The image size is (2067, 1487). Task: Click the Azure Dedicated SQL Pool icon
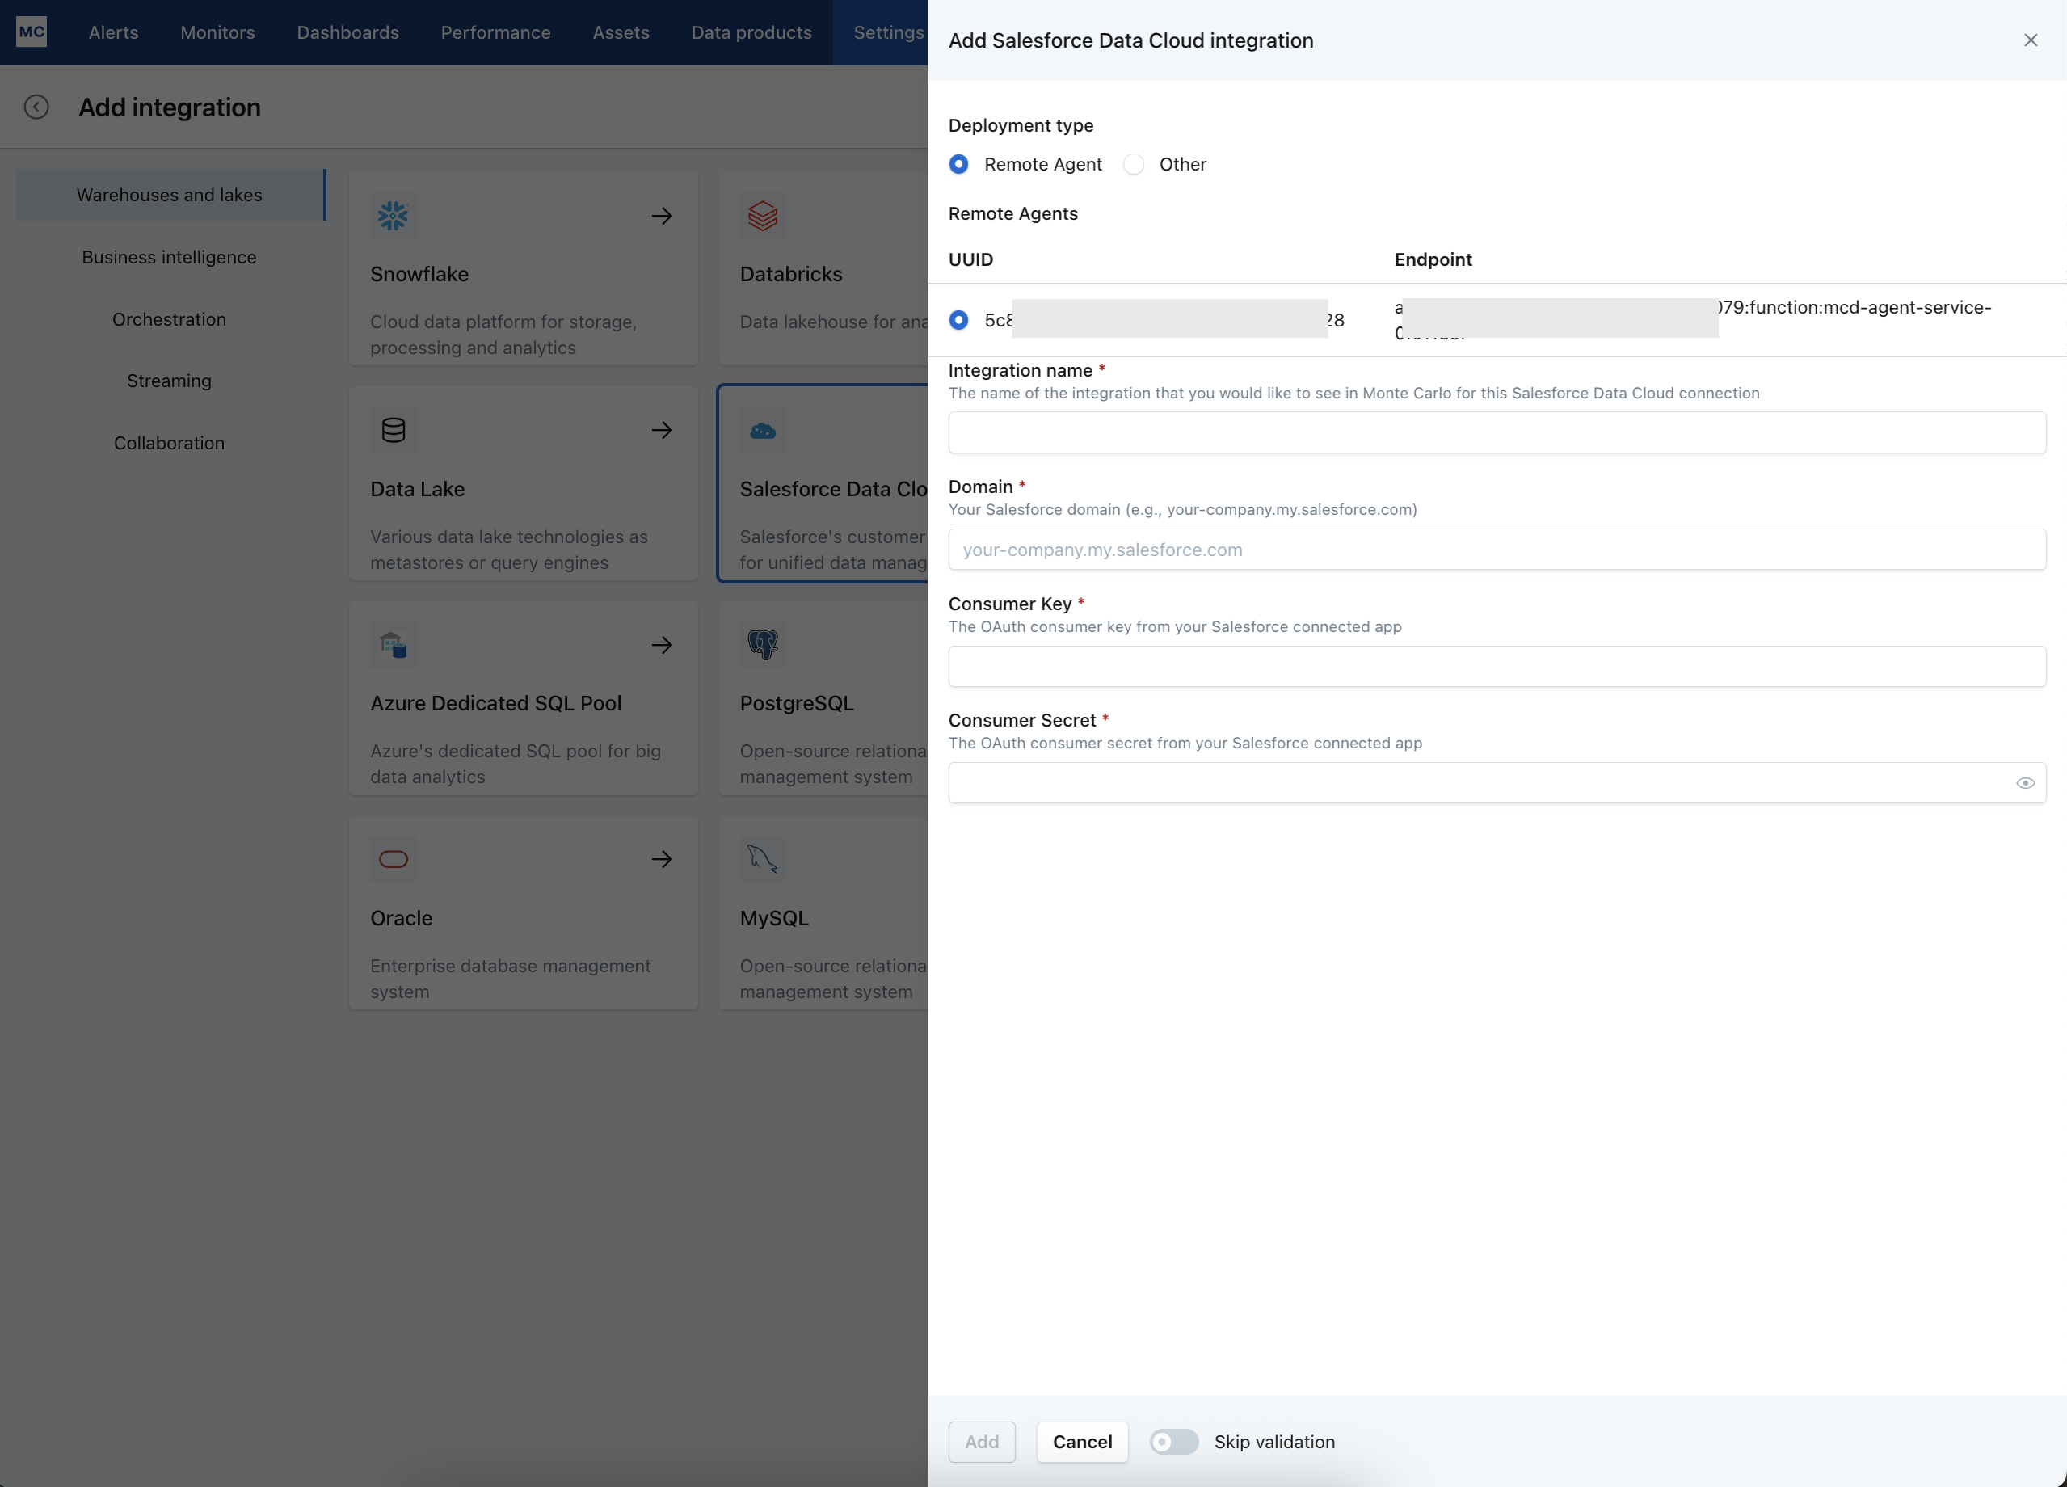[x=393, y=645]
